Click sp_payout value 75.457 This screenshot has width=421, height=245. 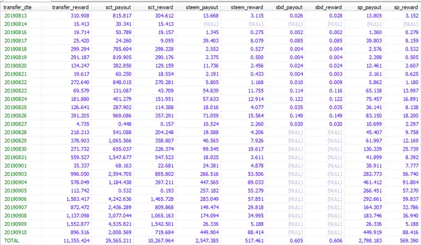[374, 99]
